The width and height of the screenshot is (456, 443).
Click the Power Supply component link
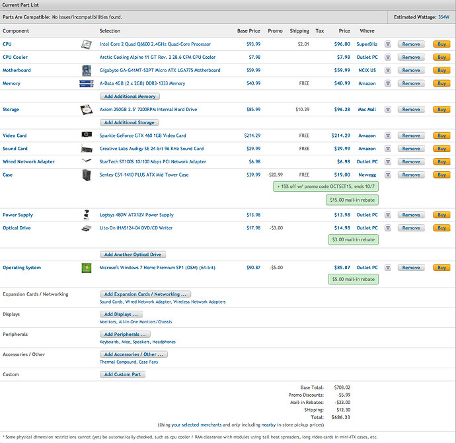[x=18, y=215]
